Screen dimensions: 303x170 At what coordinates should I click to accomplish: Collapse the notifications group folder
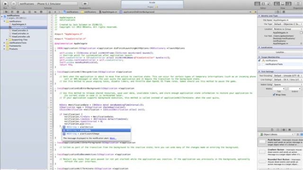4,21
